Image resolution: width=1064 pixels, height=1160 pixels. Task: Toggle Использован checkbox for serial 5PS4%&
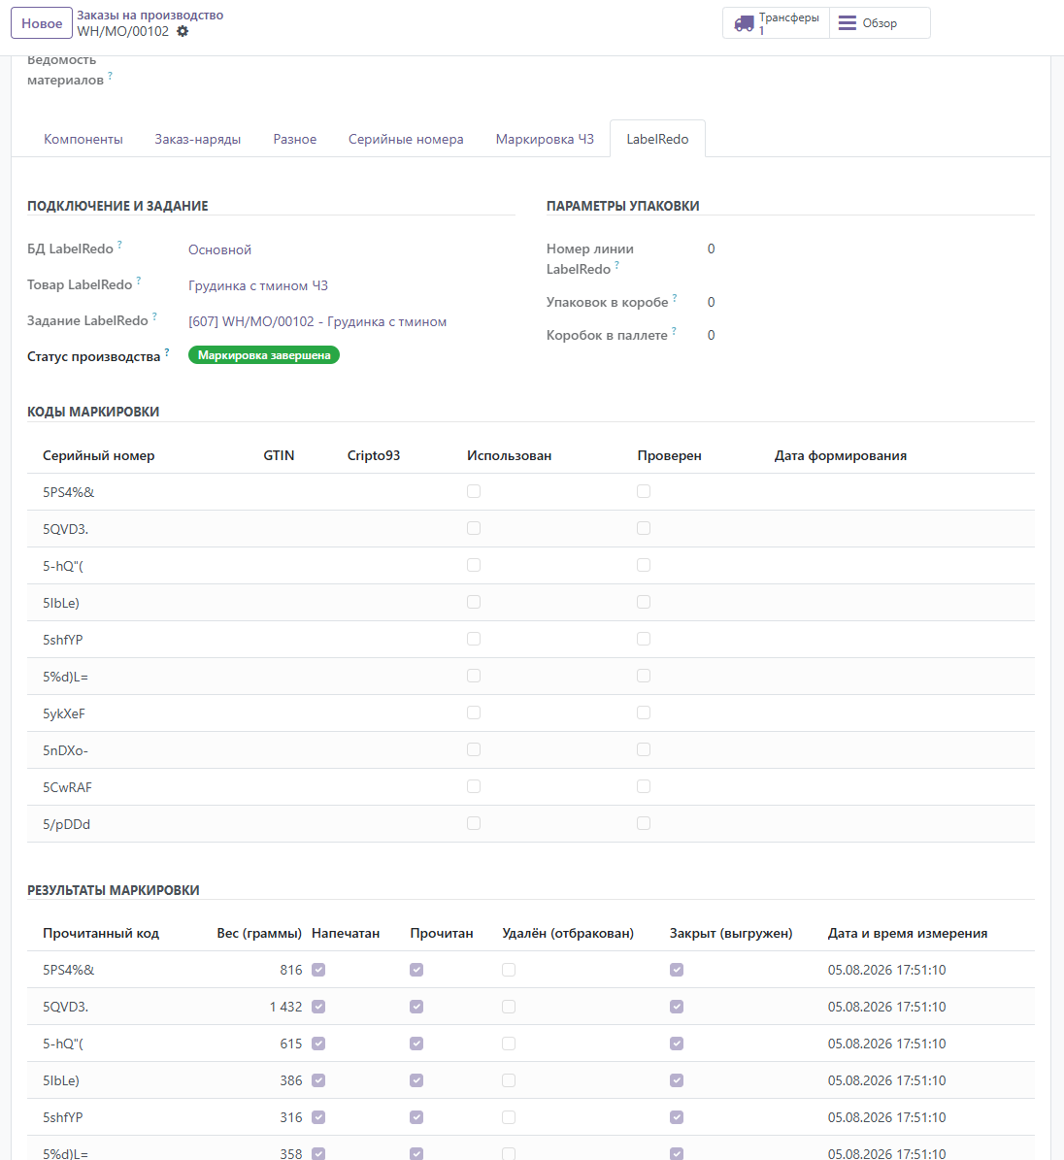point(474,491)
